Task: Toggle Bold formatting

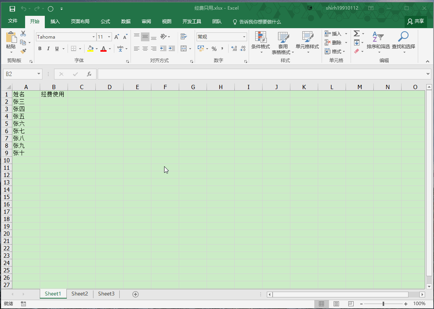Action: click(x=40, y=49)
